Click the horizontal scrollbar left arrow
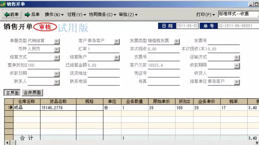 click(7, 143)
